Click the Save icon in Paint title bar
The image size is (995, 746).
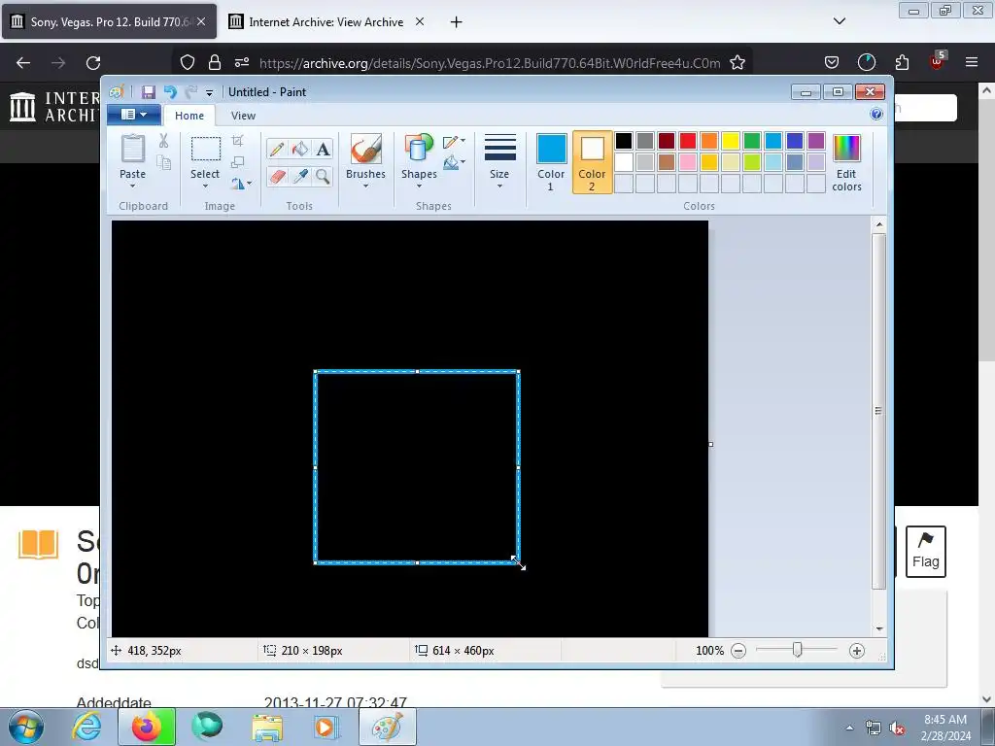pyautogui.click(x=148, y=92)
